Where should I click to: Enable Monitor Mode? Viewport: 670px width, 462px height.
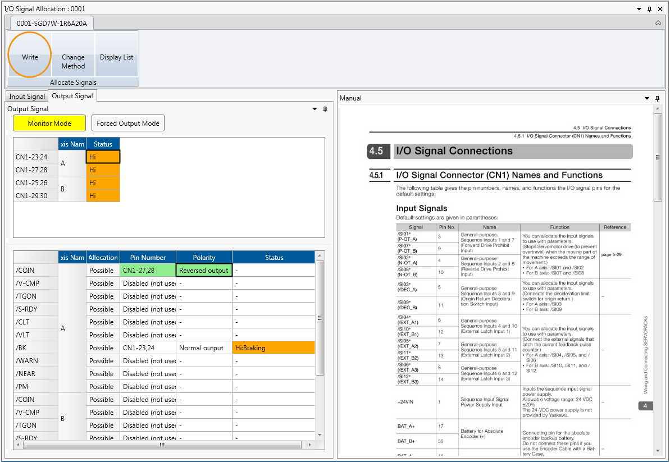tap(49, 123)
